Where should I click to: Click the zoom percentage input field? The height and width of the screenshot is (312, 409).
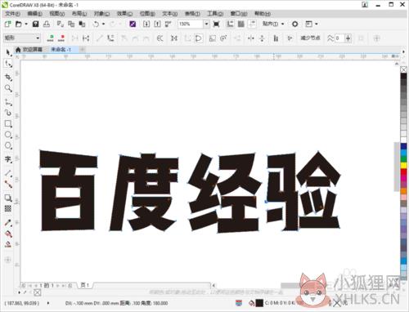191,25
